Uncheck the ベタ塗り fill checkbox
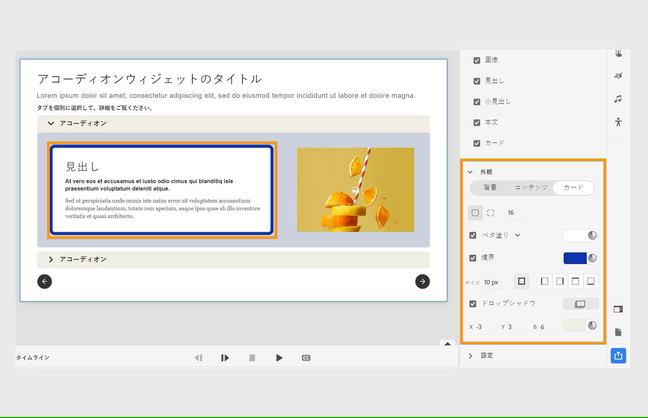The height and width of the screenshot is (418, 648). point(472,235)
